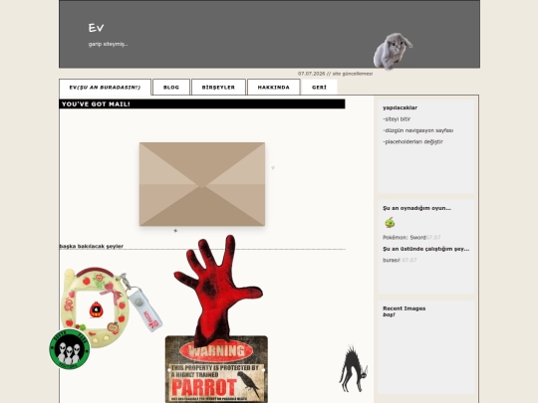Click the Recent Images heading
Viewport: 538px width, 403px height.
(x=404, y=308)
